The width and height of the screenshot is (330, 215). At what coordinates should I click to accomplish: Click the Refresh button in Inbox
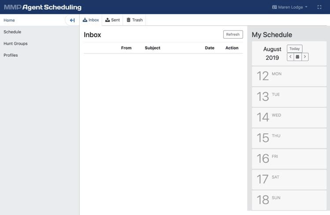(x=233, y=34)
